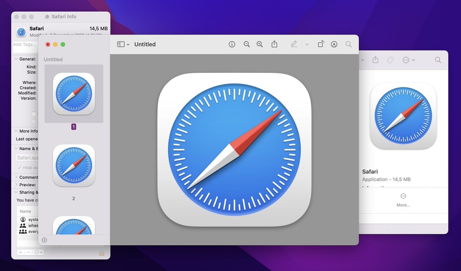Expand the Comments section in Safari Info
This screenshot has height=271, width=461.
16,177
